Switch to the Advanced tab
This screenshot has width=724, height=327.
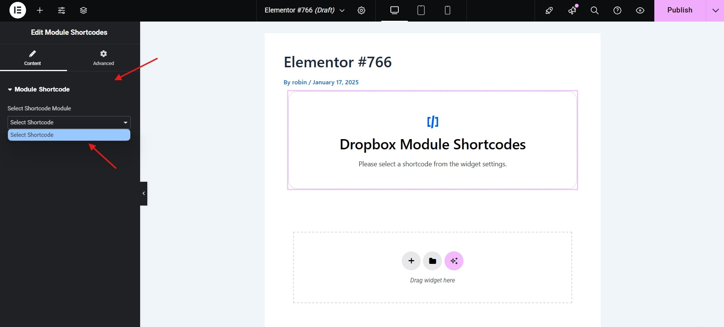point(103,58)
